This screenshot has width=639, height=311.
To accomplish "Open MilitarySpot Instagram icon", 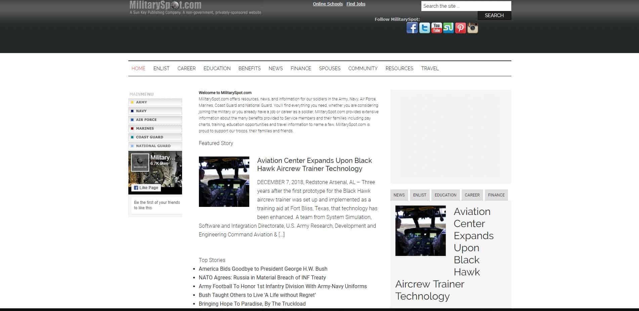I will [472, 28].
